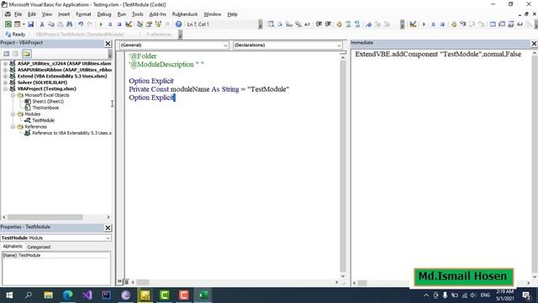Run macro with the first green play icon
The height and width of the screenshot is (303, 538).
pos(101,24)
